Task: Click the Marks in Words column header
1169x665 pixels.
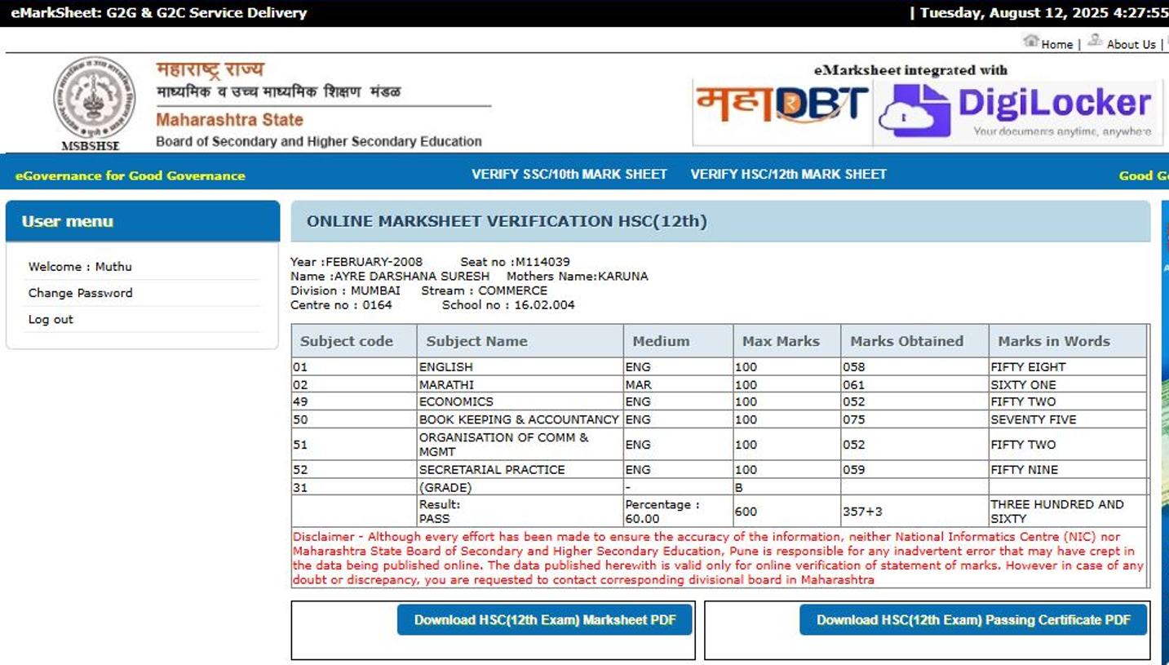Action: coord(1053,342)
